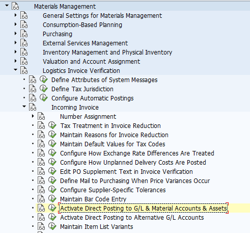Open documentation icon for Materials Management
250x233 pixels.
pyautogui.click(x=15, y=6)
